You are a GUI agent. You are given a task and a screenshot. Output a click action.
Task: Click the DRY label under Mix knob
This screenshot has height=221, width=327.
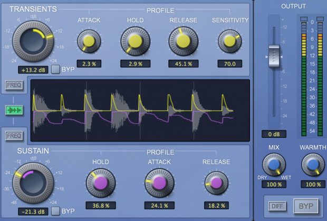[x=262, y=177]
